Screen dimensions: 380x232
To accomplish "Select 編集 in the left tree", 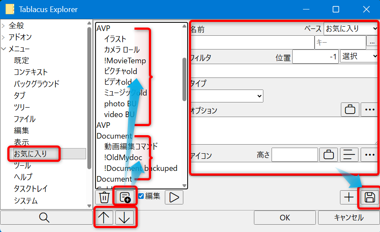I will pos(22,130).
